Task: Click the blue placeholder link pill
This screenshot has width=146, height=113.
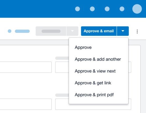Action: tap(22, 31)
